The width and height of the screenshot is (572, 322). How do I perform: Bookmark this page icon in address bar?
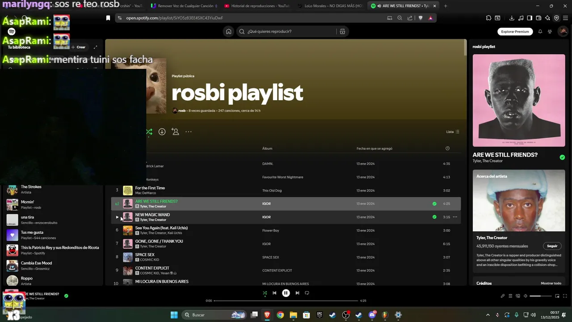point(108,18)
